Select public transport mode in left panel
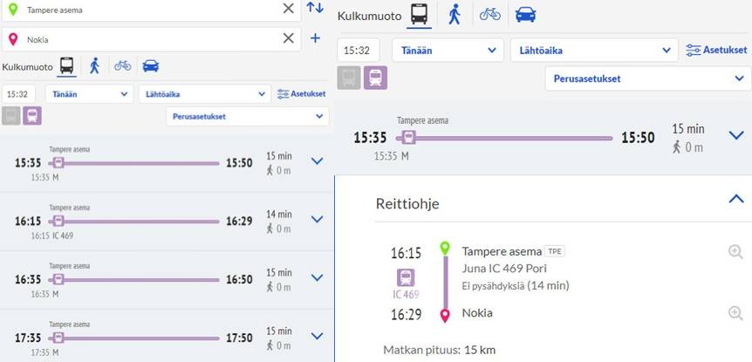This screenshot has height=362, width=752. coord(65,65)
